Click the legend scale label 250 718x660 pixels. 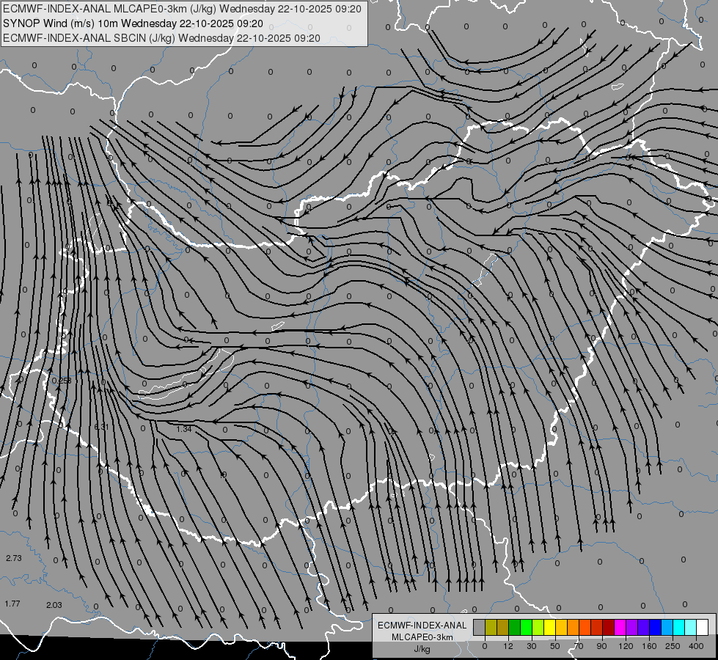pyautogui.click(x=673, y=646)
